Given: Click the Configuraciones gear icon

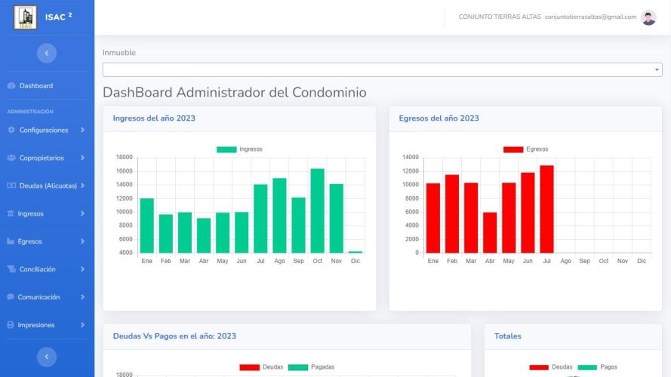Looking at the screenshot, I should 11,130.
